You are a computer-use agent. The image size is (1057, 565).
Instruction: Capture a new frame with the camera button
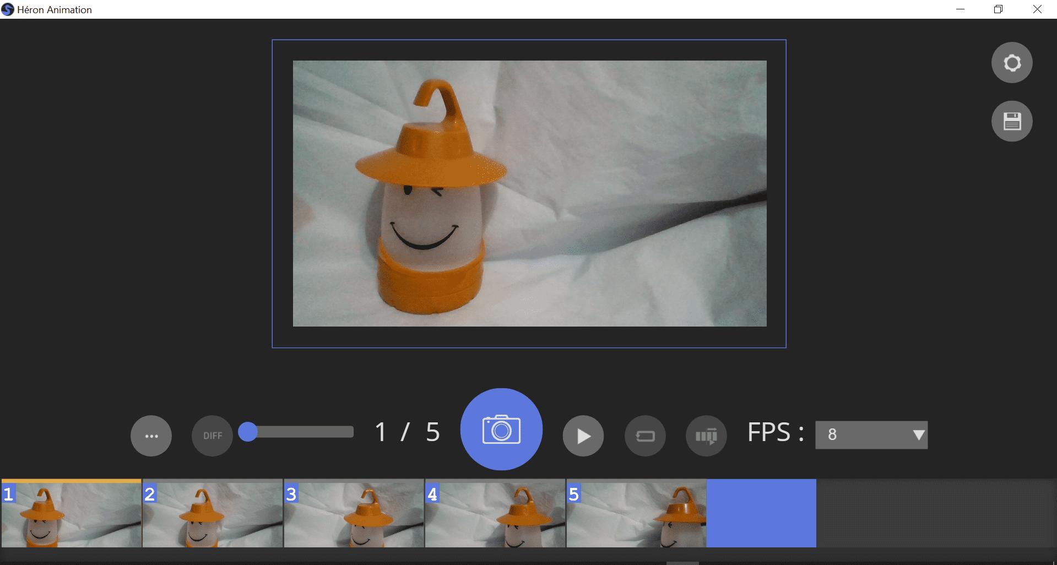(501, 430)
